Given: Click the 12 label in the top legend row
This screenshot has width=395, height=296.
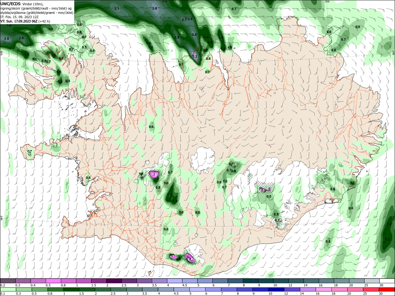Looking at the screenshot, I should [x=290, y=285].
